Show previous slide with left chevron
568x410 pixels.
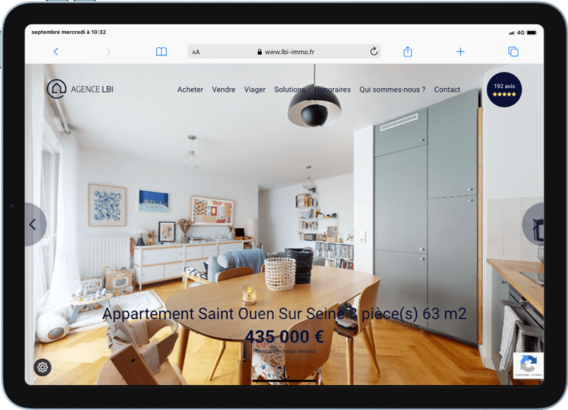coord(33,224)
